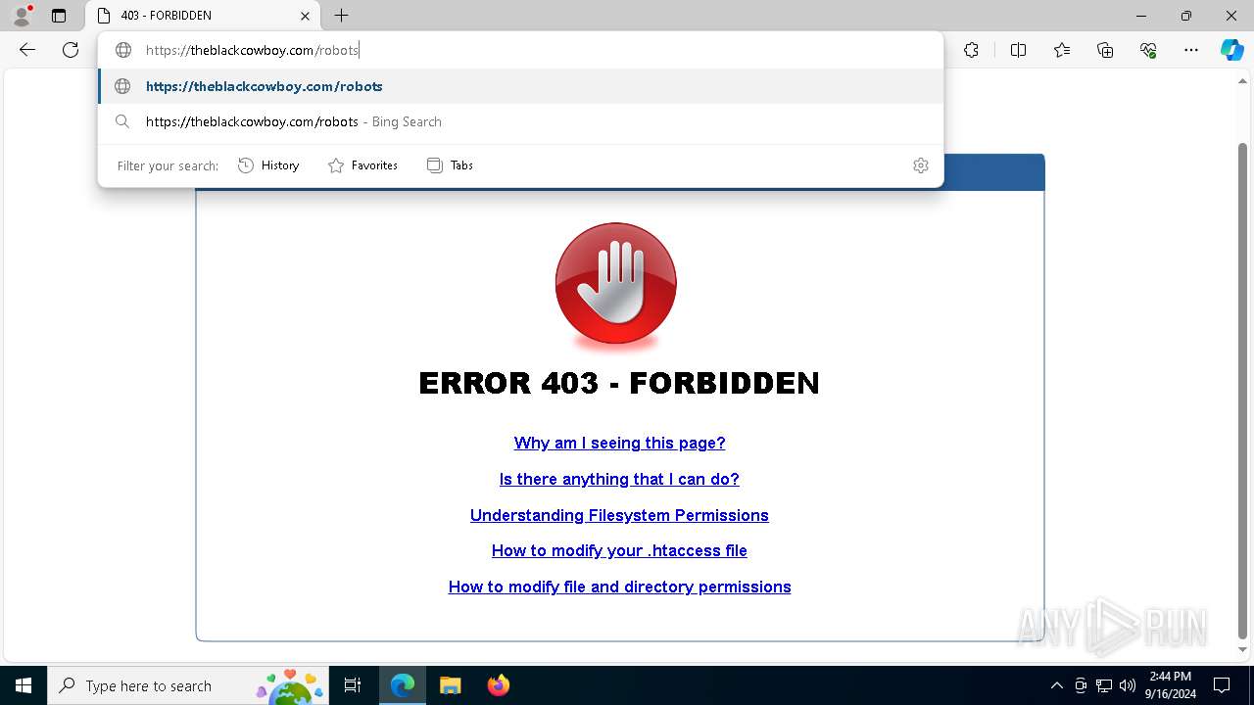Viewport: 1254px width, 705px height.
Task: Click the globe icon in address bar
Action: click(123, 50)
